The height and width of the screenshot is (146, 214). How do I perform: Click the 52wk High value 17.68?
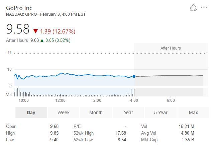(121, 133)
